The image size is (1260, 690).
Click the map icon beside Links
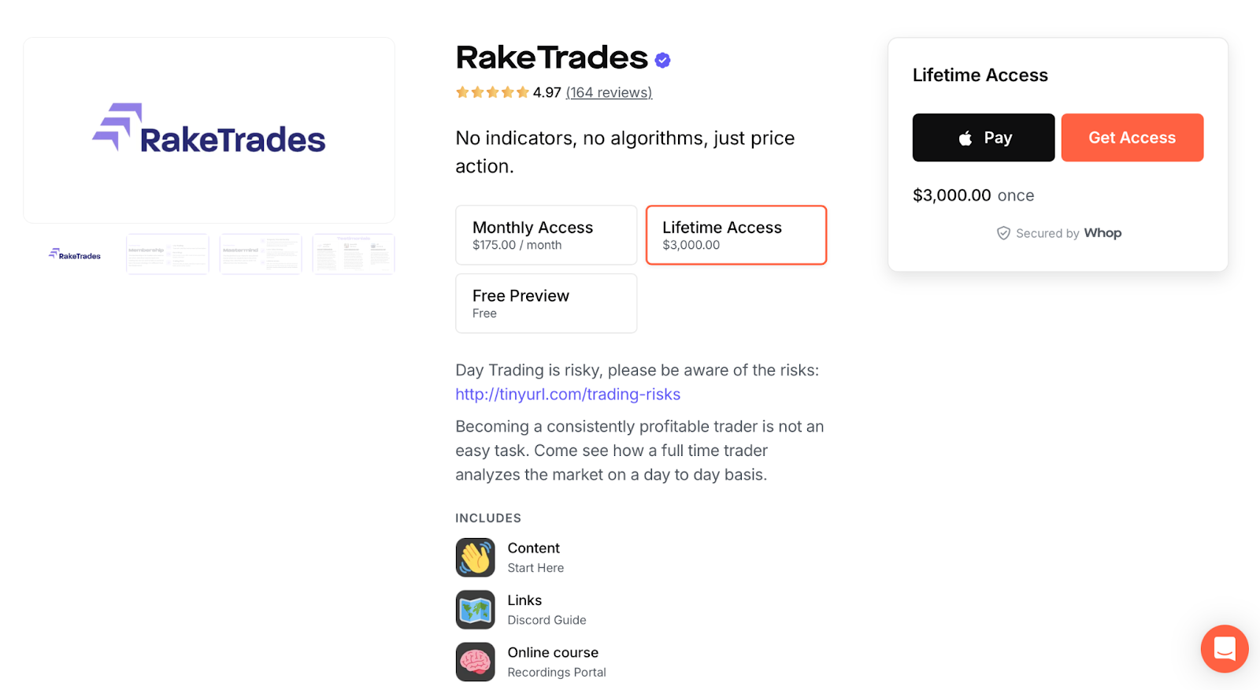click(475, 609)
